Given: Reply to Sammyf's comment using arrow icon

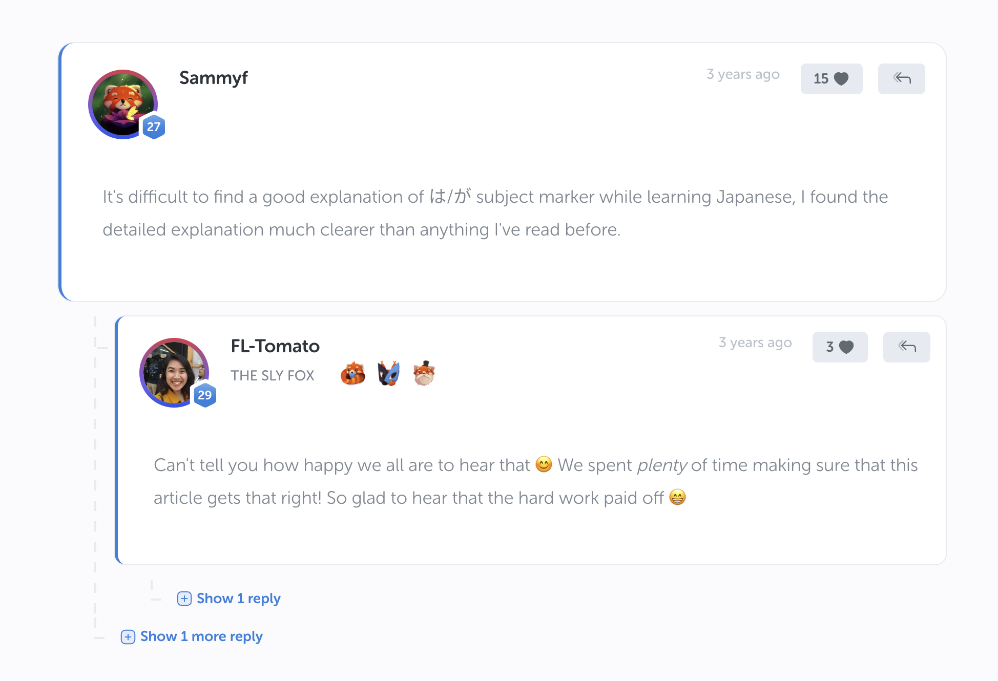Looking at the screenshot, I should tap(901, 79).
